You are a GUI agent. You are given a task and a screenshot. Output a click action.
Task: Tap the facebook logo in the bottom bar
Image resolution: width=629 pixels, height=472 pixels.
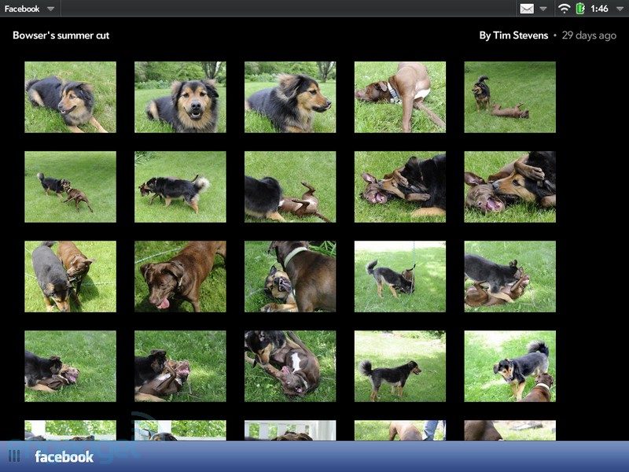pyautogui.click(x=64, y=456)
